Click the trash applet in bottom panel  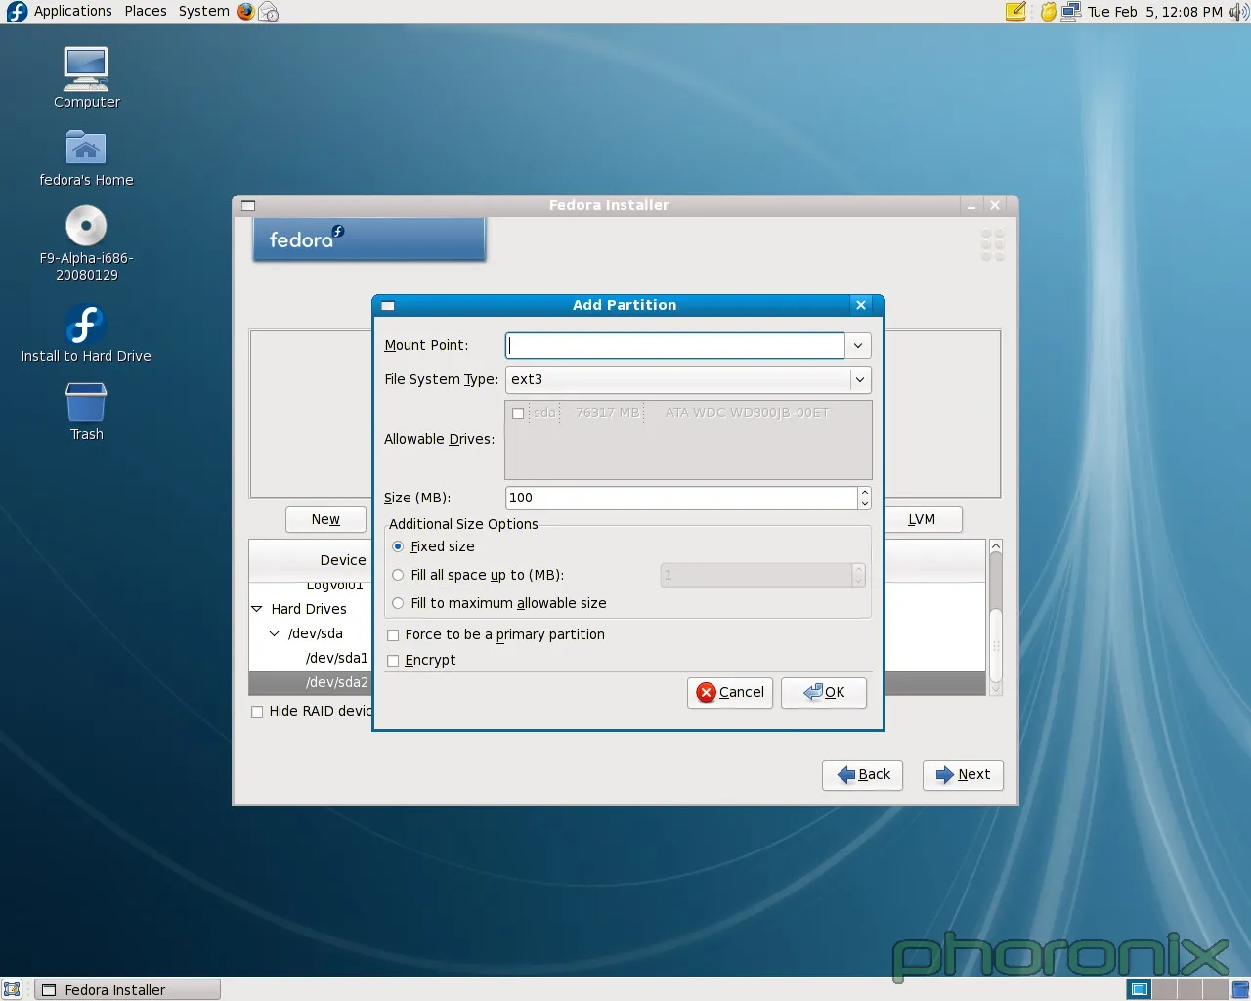(1239, 989)
